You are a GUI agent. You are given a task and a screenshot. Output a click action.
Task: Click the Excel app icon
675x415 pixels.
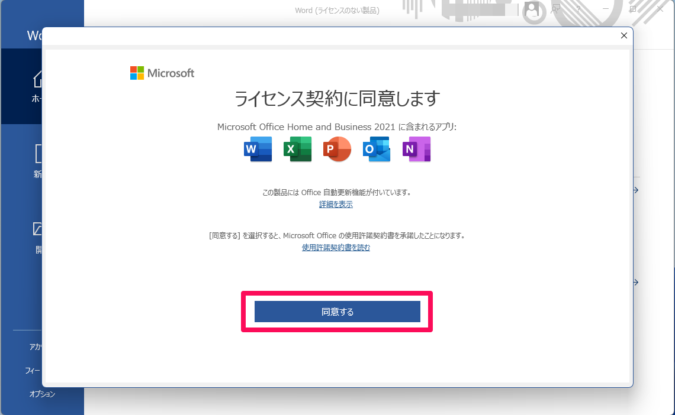(x=297, y=149)
